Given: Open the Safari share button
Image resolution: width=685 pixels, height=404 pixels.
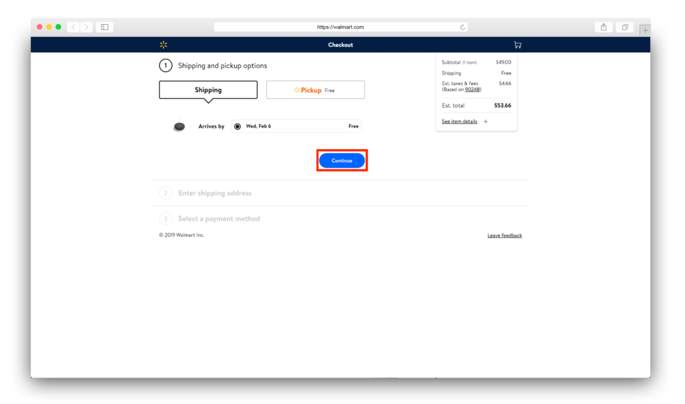Looking at the screenshot, I should point(603,27).
